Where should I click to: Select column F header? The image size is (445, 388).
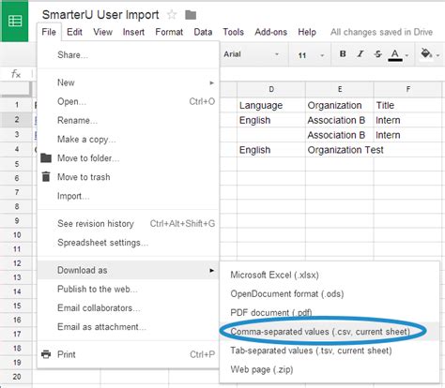click(x=408, y=89)
